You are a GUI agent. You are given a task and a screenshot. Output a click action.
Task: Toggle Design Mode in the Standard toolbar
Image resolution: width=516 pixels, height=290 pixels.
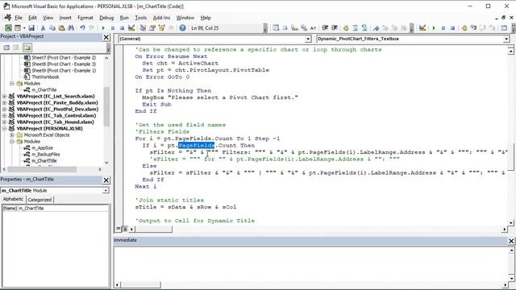tap(131, 28)
